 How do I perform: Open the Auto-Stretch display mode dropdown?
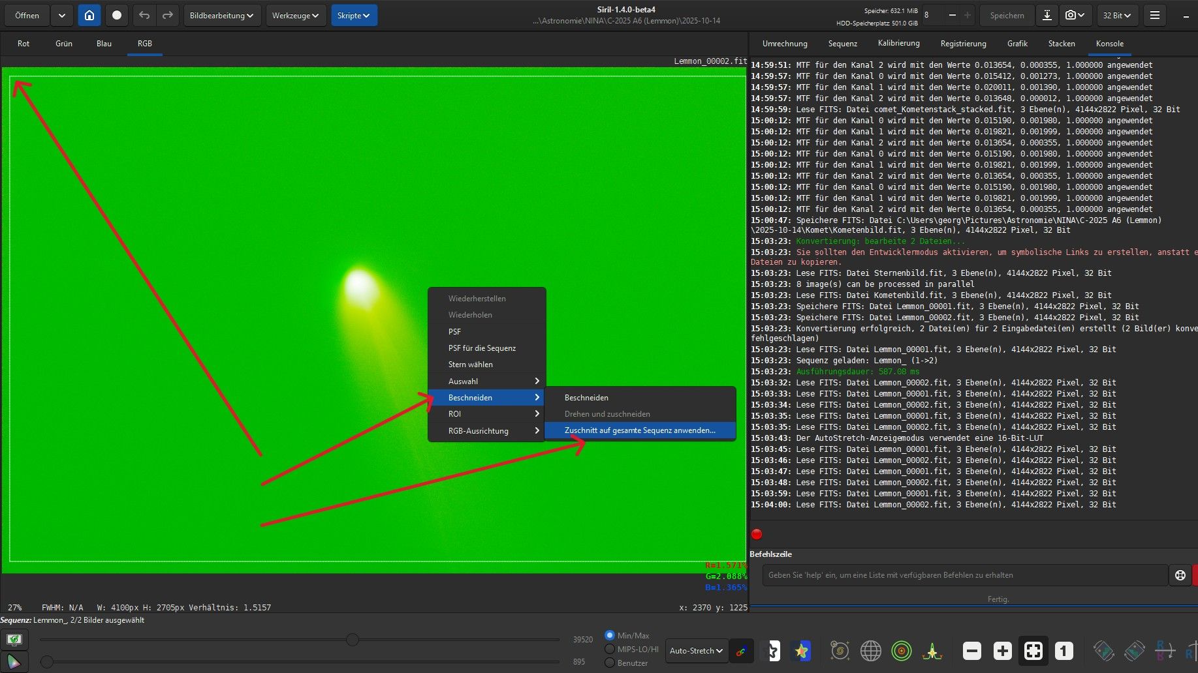696,650
